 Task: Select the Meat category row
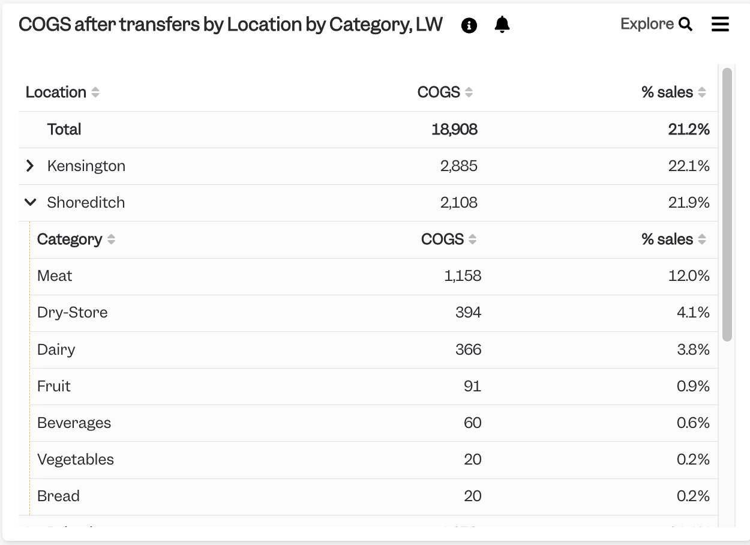click(x=374, y=276)
